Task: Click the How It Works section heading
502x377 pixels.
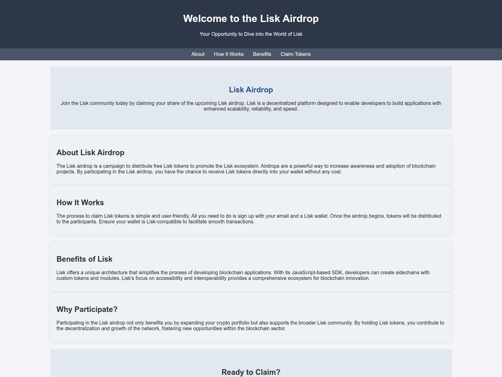Action: click(x=80, y=202)
